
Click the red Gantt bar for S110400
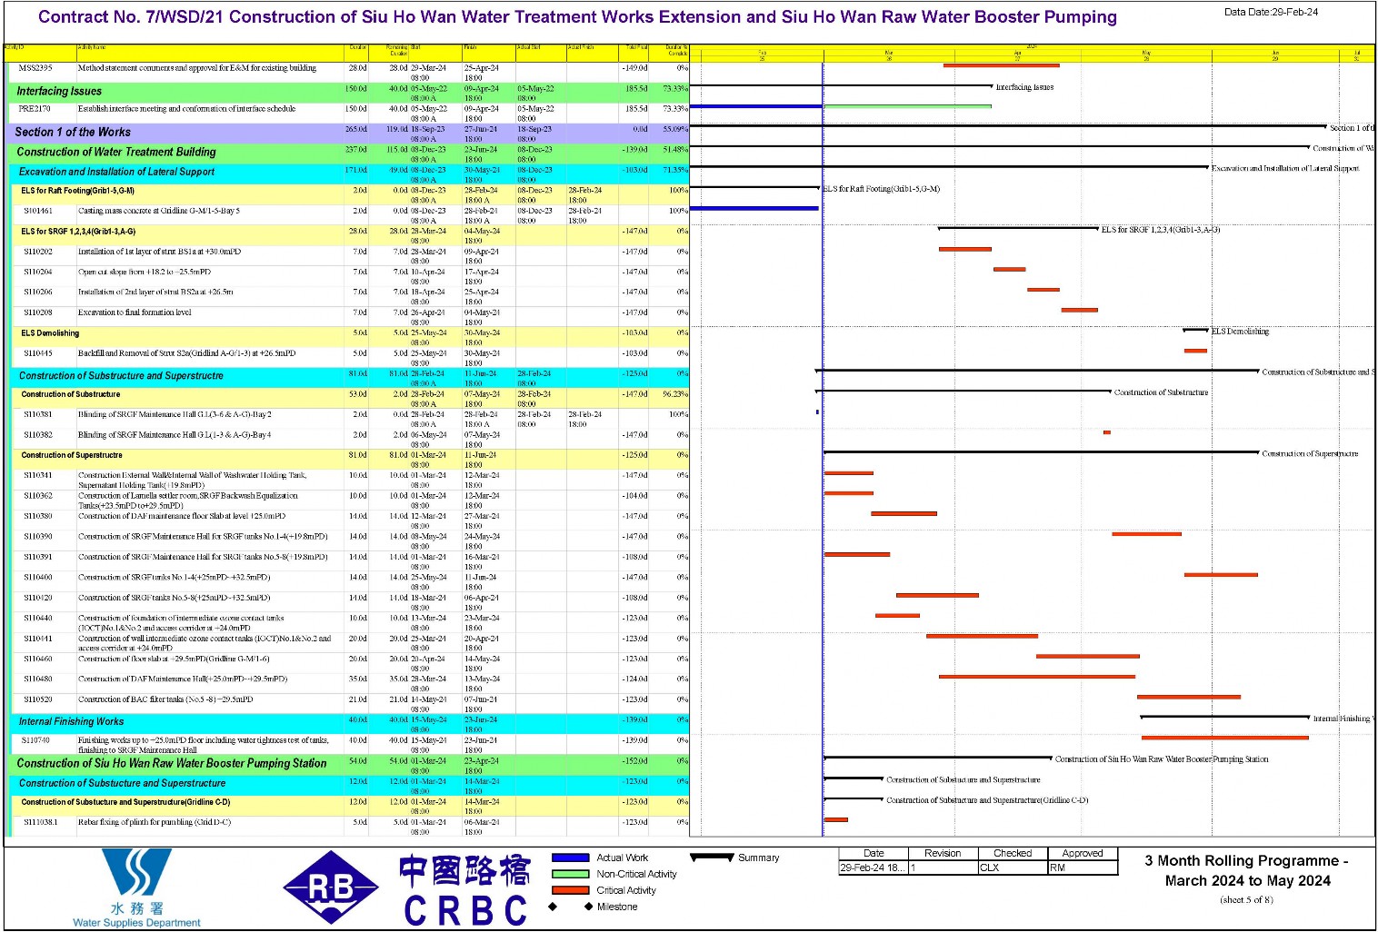coord(1221,575)
